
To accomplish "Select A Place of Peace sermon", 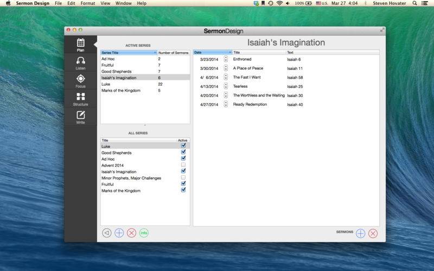I will 248,68.
